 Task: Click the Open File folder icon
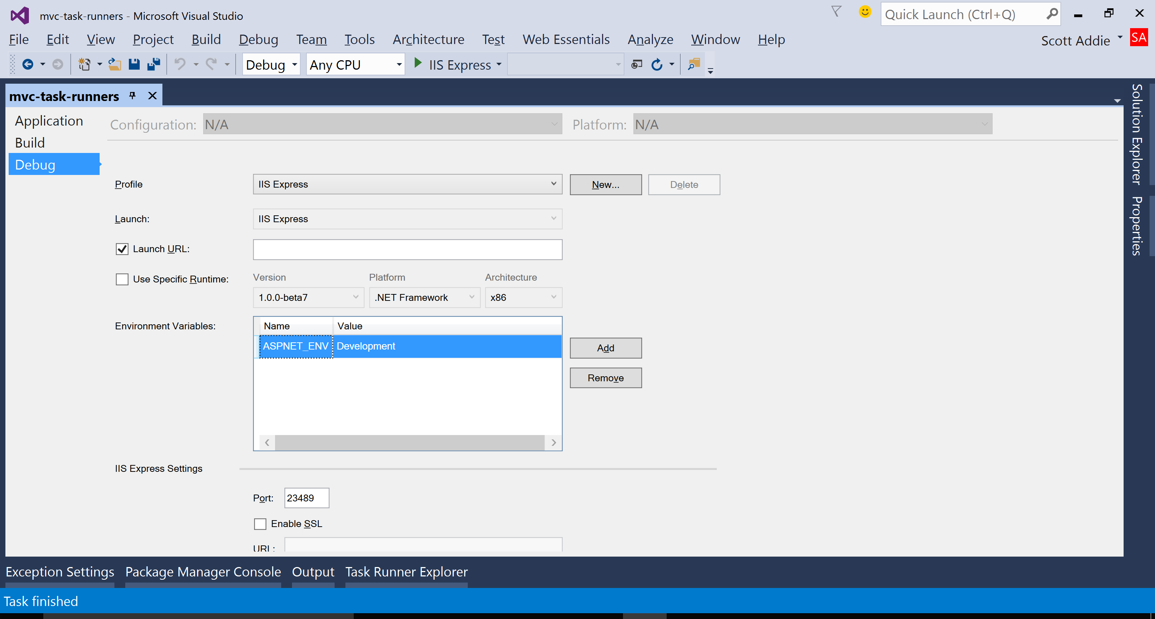[x=115, y=65]
